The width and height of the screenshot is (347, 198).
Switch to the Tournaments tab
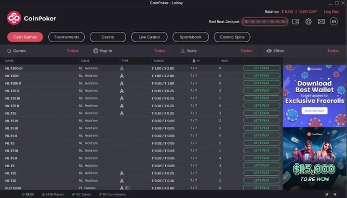[x=67, y=37]
